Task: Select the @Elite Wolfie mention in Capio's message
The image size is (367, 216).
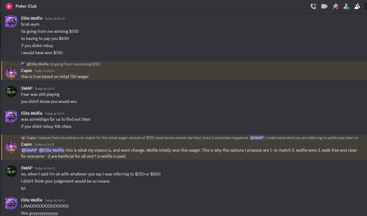Action: [x=52, y=150]
